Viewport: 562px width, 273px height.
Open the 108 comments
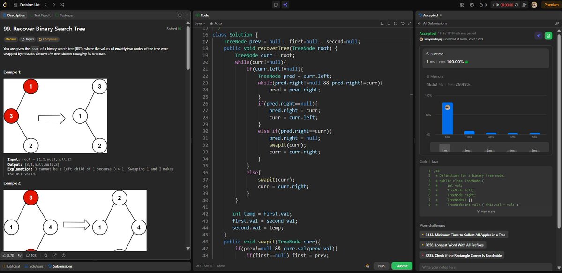31,256
